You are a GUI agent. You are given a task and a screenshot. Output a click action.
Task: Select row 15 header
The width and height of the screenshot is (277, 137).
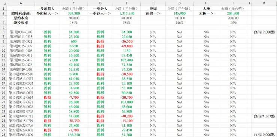(x=3, y=74)
